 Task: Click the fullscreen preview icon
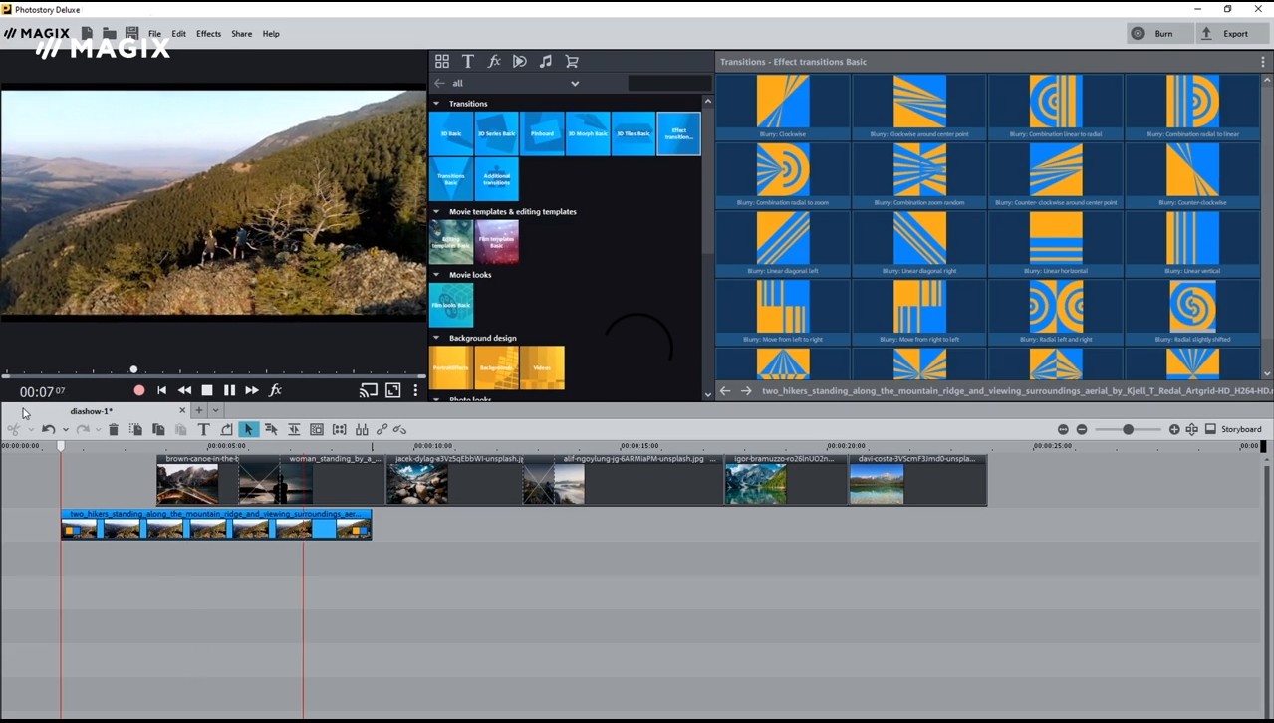pos(393,391)
